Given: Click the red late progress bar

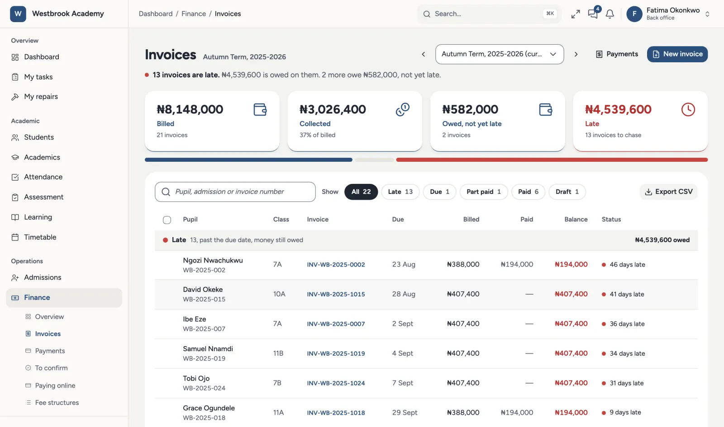Looking at the screenshot, I should (552, 160).
